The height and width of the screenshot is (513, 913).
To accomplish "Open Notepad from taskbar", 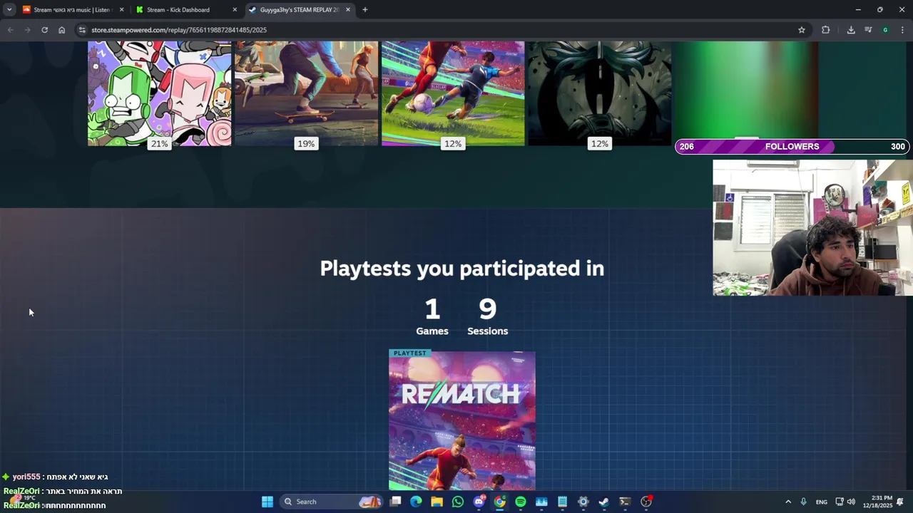I will (562, 502).
